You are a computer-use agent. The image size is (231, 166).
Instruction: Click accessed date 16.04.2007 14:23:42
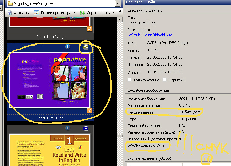[165, 72]
